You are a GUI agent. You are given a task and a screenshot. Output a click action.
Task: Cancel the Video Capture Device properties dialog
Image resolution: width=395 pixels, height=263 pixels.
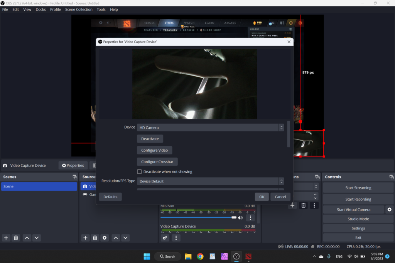280,197
